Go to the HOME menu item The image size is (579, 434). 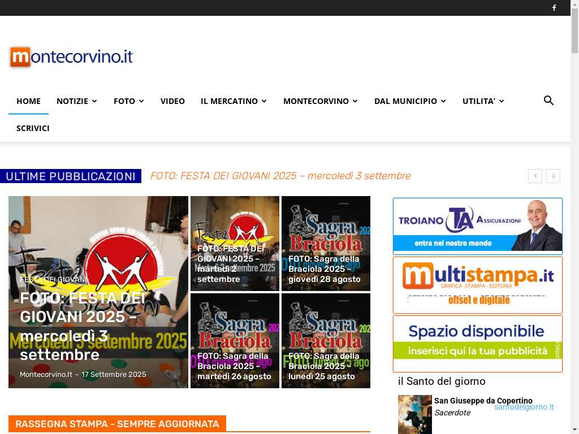28,101
